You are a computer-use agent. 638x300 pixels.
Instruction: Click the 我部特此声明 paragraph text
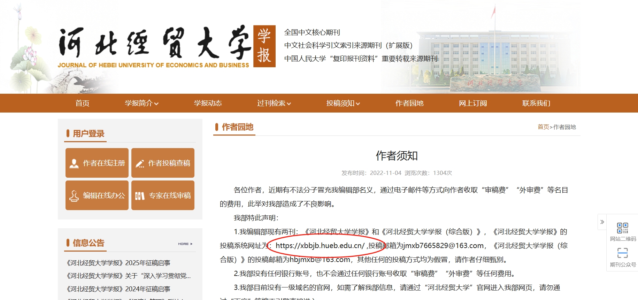coord(256,218)
